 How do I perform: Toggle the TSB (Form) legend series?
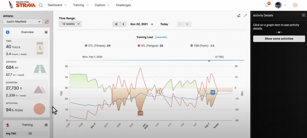coord(203,46)
